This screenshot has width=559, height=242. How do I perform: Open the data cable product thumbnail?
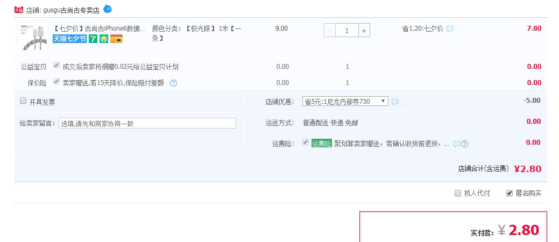pos(33,38)
